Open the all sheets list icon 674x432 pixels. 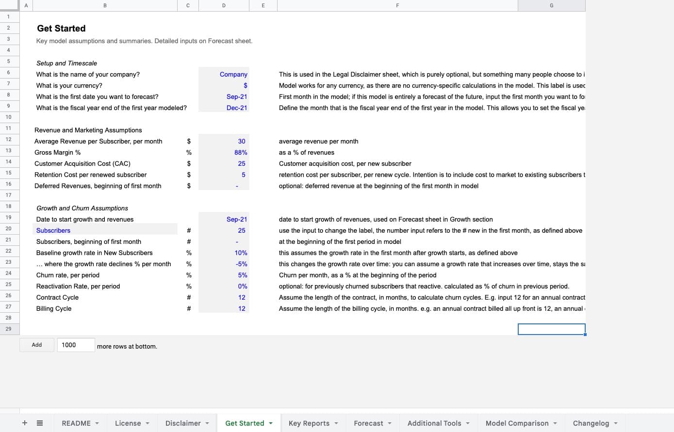[40, 423]
